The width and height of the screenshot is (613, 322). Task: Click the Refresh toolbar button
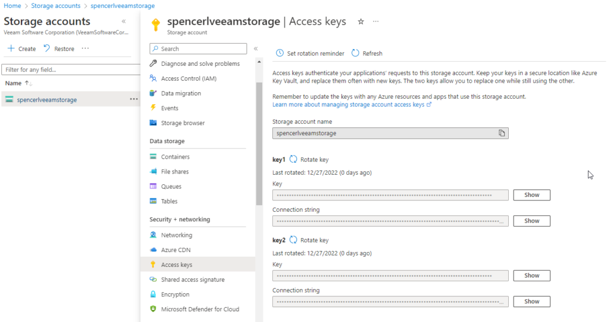click(x=367, y=53)
